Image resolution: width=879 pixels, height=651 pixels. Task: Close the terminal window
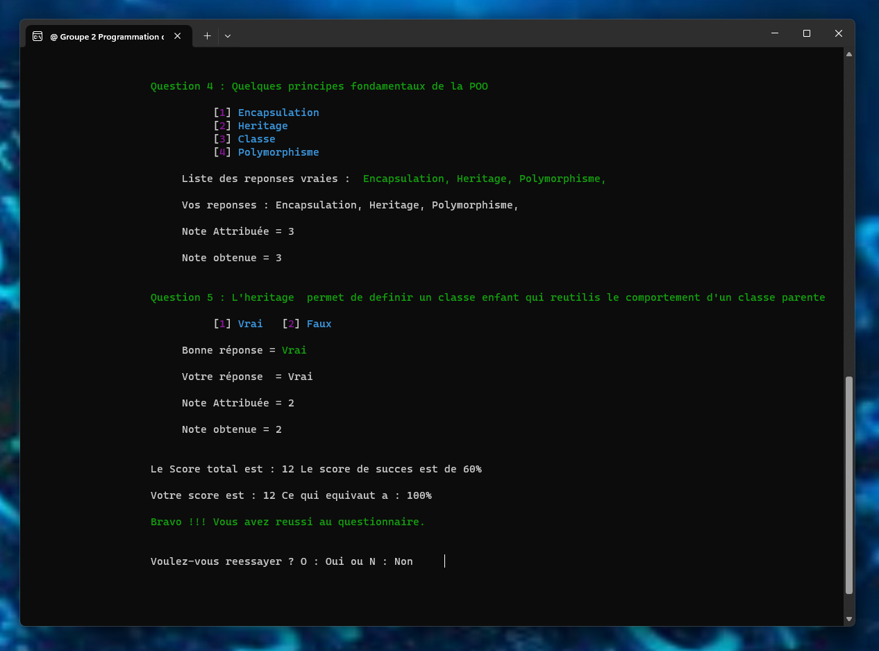tap(839, 33)
